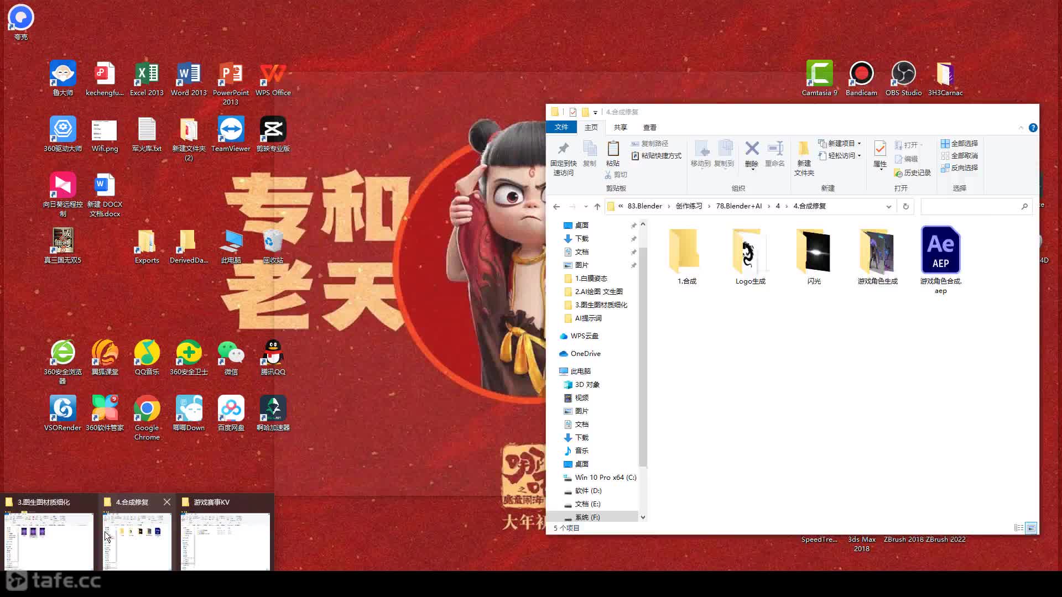Screen dimensions: 1062x597
Task: Refresh the current folder view
Action: [x=905, y=206]
